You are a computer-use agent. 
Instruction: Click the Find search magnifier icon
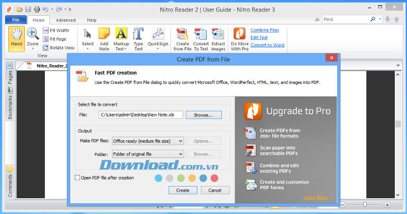coord(373,19)
